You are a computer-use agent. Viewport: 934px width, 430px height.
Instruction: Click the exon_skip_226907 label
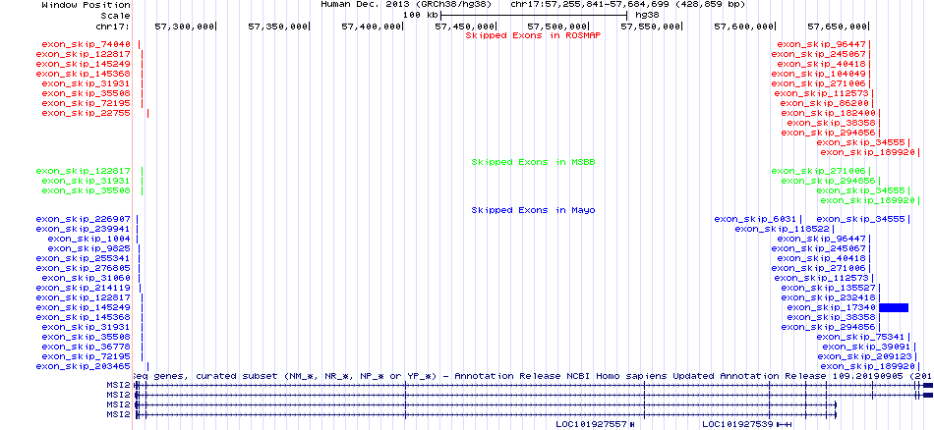[84, 219]
